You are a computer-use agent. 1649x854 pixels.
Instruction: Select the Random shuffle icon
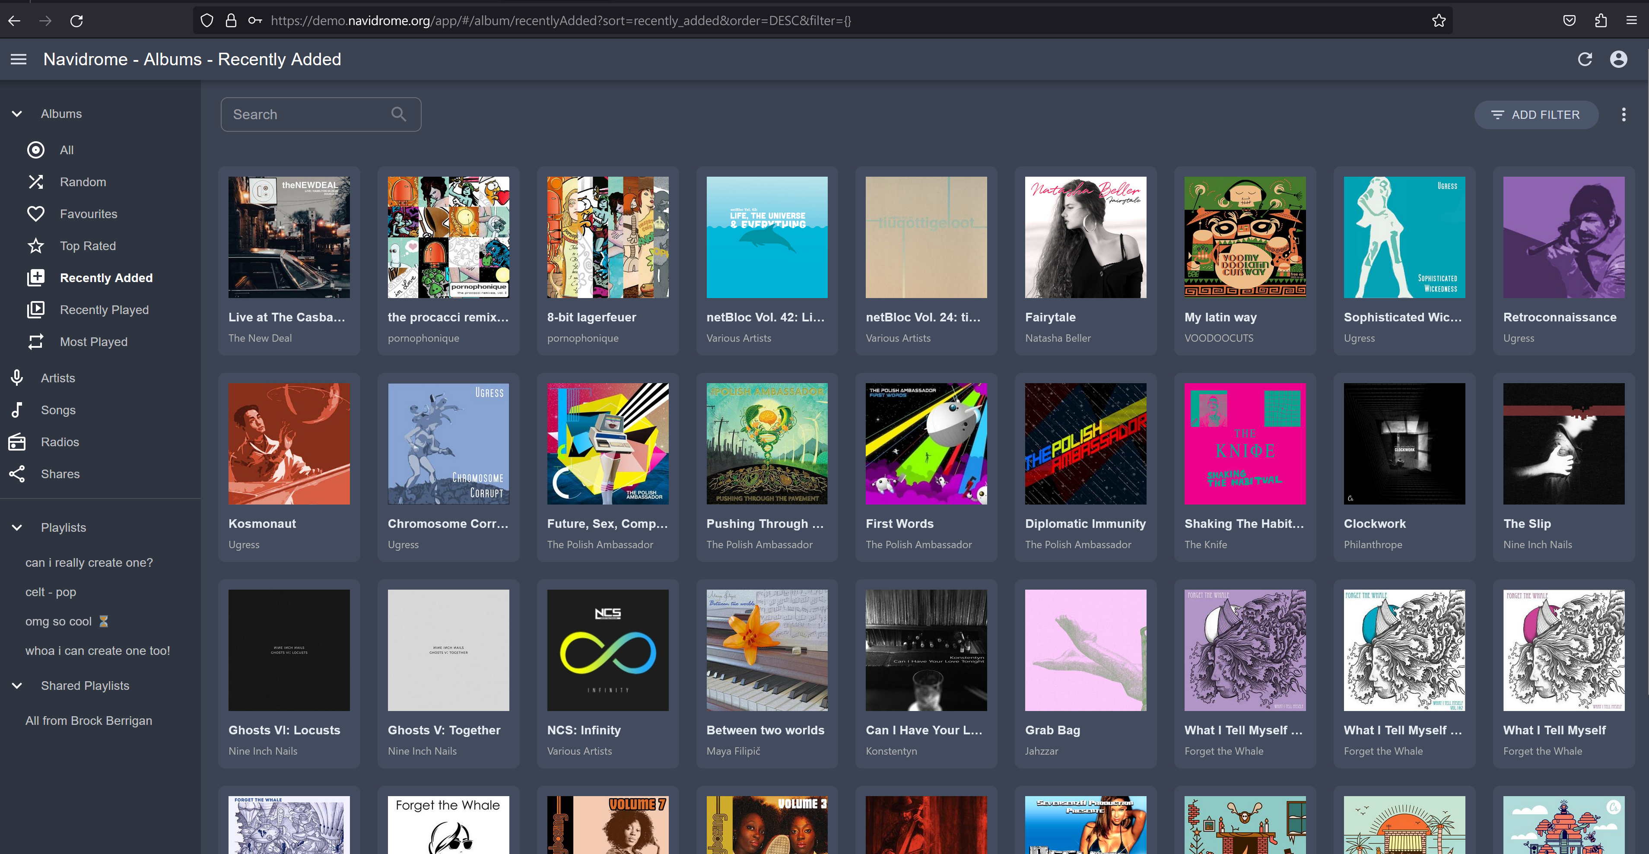[36, 182]
